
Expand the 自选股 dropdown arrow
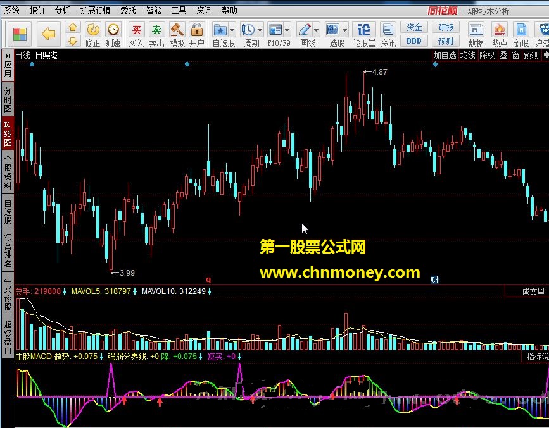point(232,30)
